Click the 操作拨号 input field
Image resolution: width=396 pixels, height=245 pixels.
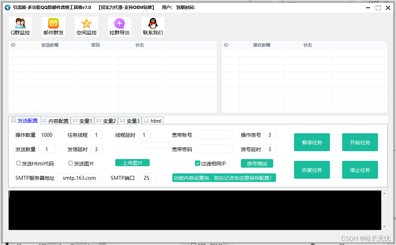[x=270, y=135]
